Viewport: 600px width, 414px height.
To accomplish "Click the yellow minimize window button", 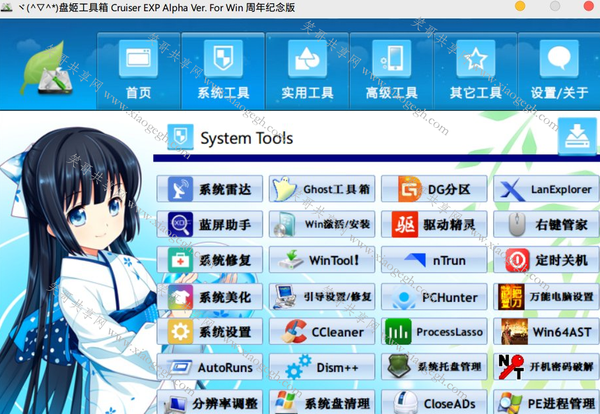I will [x=520, y=6].
